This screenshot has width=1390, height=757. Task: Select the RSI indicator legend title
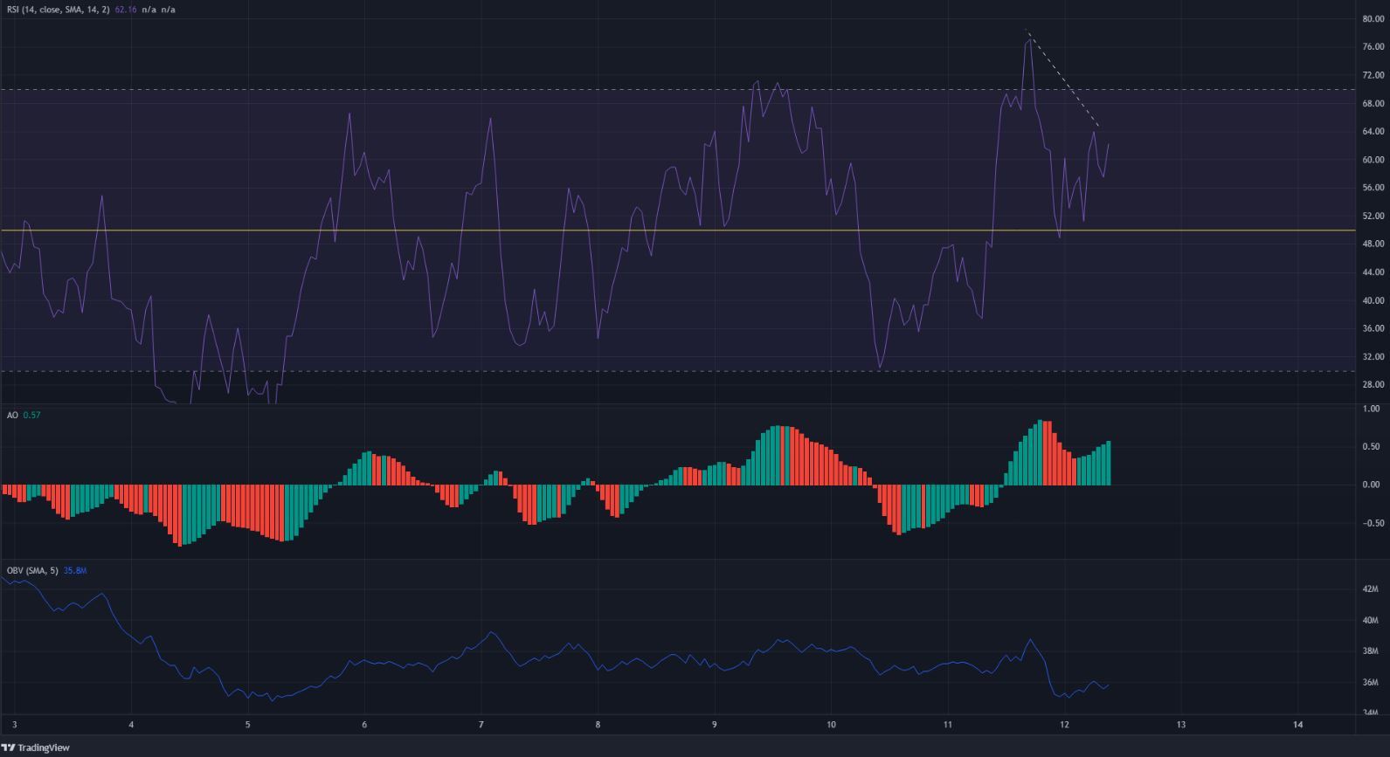58,9
